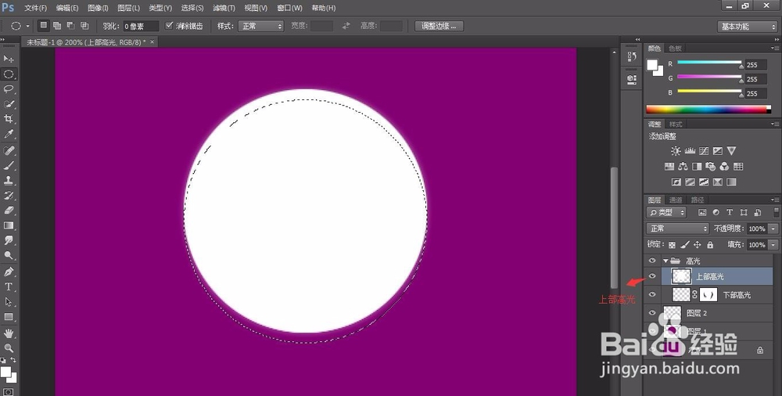The width and height of the screenshot is (782, 396).
Task: Hide the 高光 layer group
Action: (652, 261)
